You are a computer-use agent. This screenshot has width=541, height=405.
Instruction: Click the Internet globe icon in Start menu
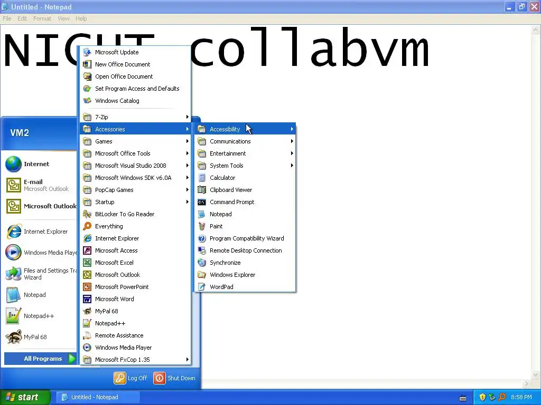[13, 164]
